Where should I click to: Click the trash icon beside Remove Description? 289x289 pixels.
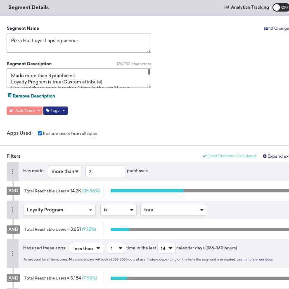[9, 96]
